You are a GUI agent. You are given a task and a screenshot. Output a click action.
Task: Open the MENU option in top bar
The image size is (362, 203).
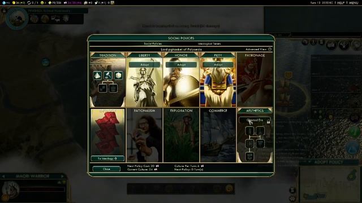[x=353, y=3]
